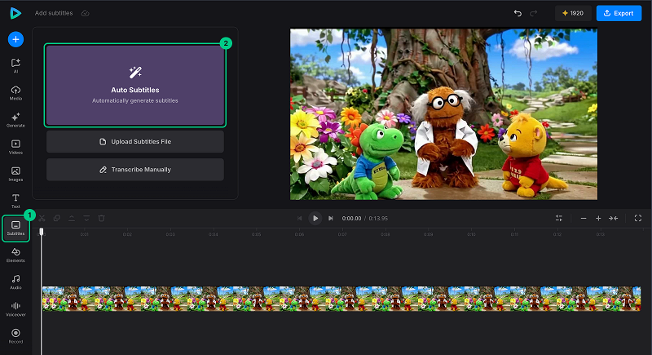
Task: Click the scissors split tool
Action: [x=42, y=218]
